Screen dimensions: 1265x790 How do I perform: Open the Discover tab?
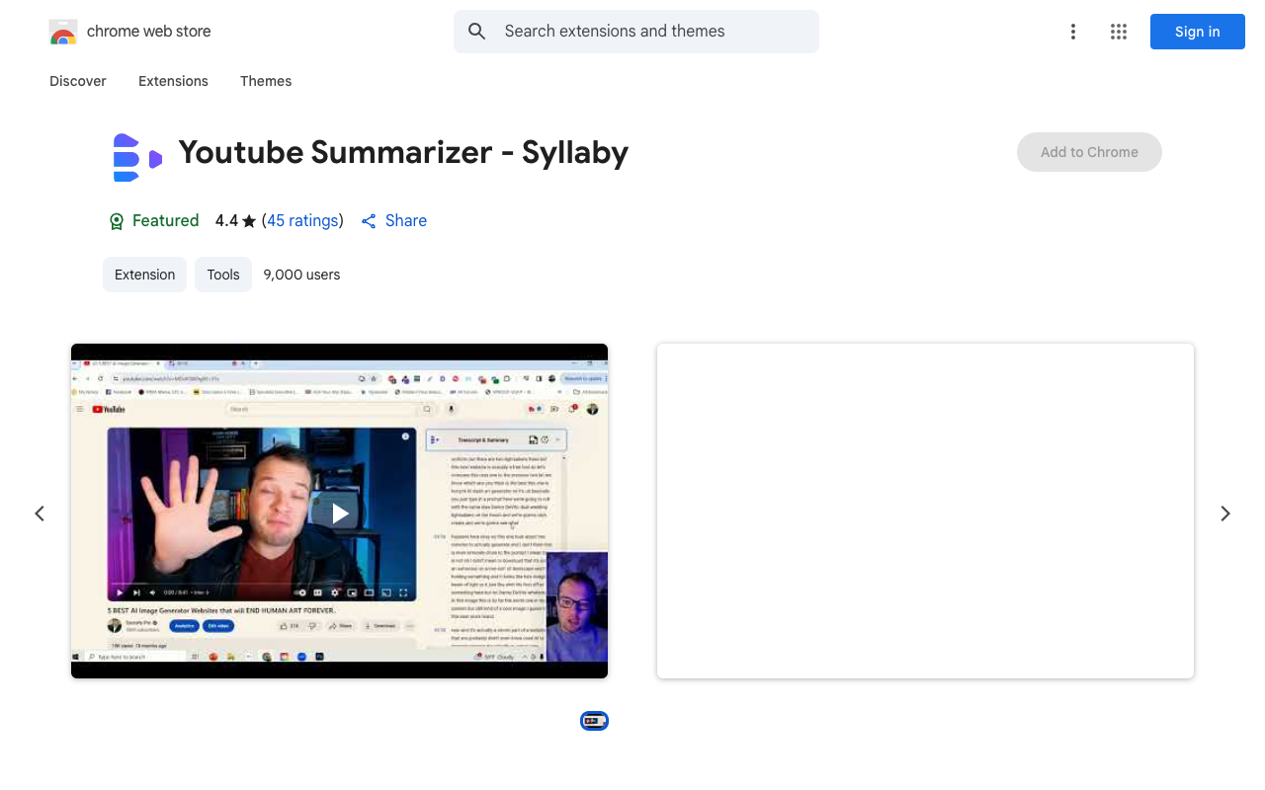[78, 81]
